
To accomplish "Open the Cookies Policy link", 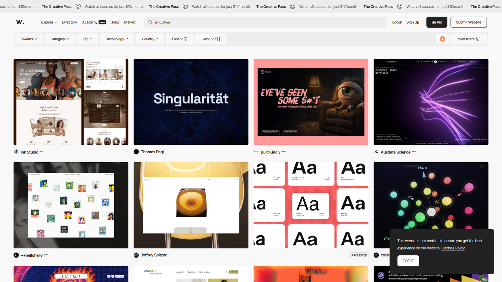I will click(x=453, y=248).
